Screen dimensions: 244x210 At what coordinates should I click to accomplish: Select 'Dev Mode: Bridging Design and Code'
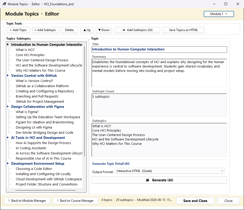tap(45, 133)
